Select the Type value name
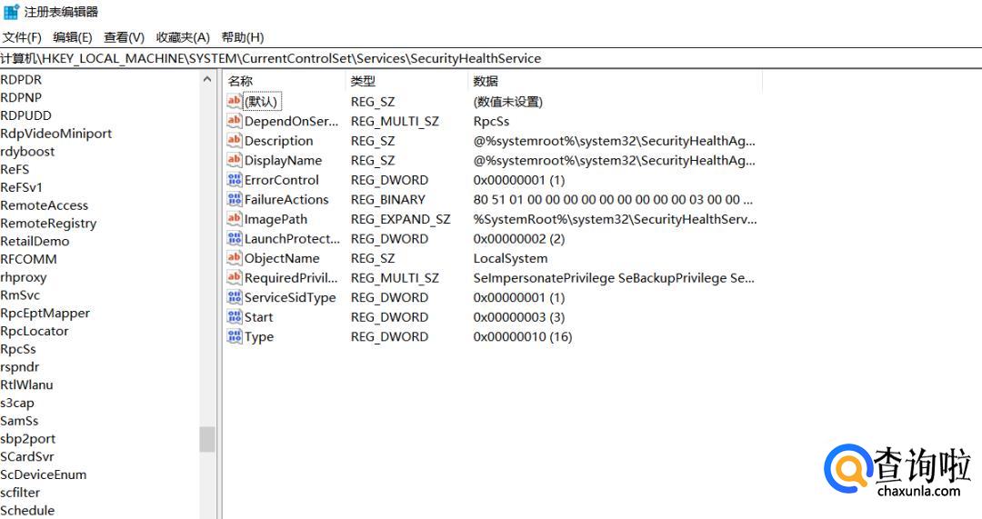This screenshot has height=519, width=982. (x=259, y=337)
